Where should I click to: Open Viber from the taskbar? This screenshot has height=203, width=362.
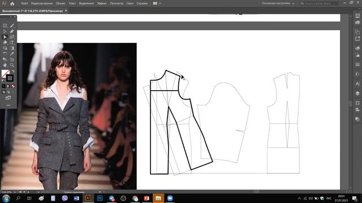(64, 198)
